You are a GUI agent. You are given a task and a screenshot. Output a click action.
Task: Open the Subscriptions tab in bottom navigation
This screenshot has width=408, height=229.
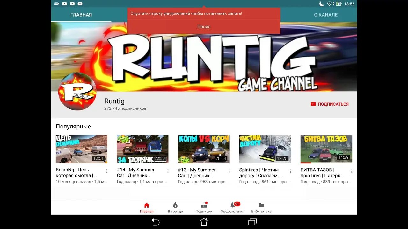(204, 208)
